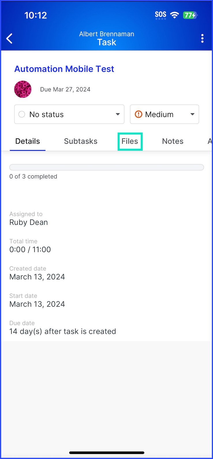The image size is (213, 459).
Task: Tap the back arrow icon
Action: coord(10,38)
